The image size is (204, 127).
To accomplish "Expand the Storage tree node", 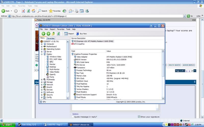I will click(x=42, y=82).
